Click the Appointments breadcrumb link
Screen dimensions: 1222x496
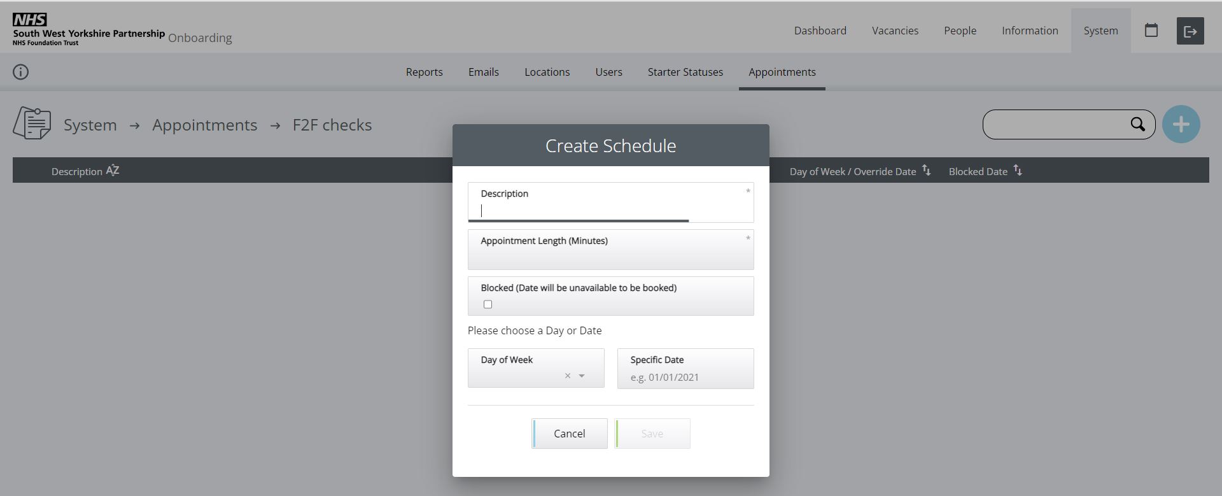[204, 125]
